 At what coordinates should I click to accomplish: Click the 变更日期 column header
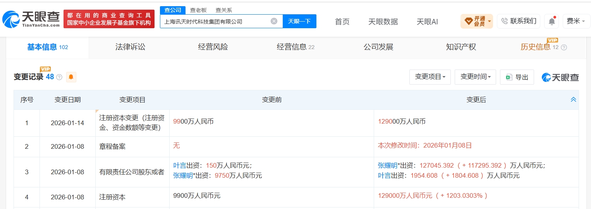coord(67,100)
